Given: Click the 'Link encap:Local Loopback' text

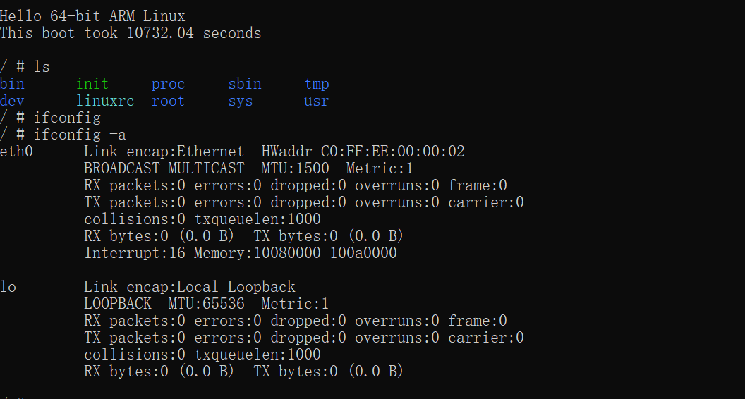Looking at the screenshot, I should [190, 287].
